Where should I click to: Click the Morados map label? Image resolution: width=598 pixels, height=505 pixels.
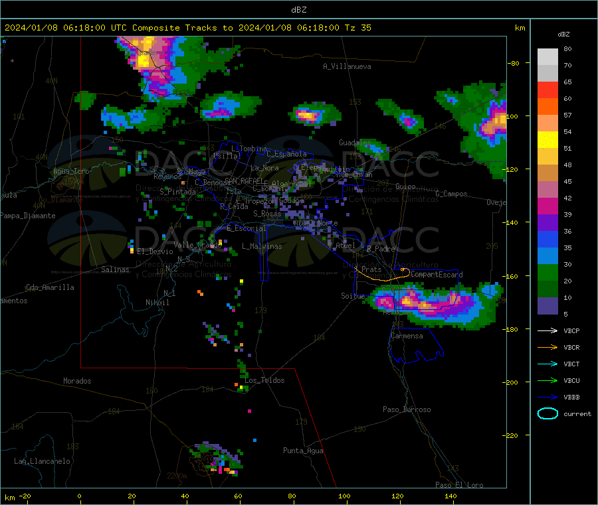coord(77,381)
